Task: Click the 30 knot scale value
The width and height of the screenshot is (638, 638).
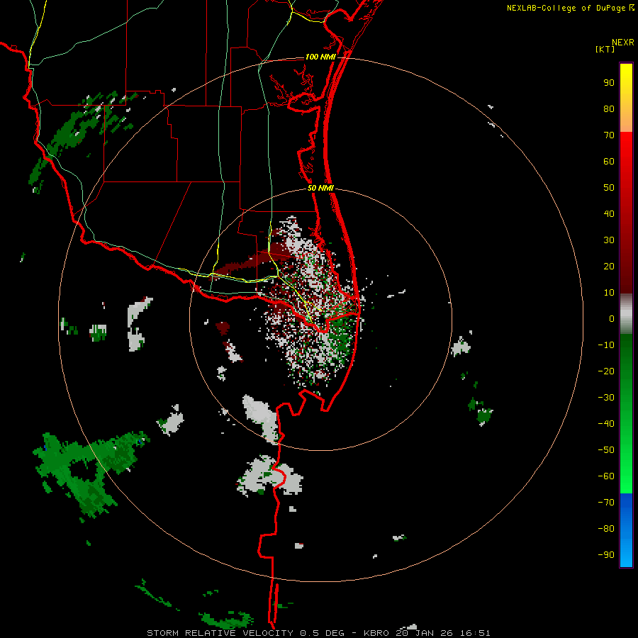Action: 609,240
